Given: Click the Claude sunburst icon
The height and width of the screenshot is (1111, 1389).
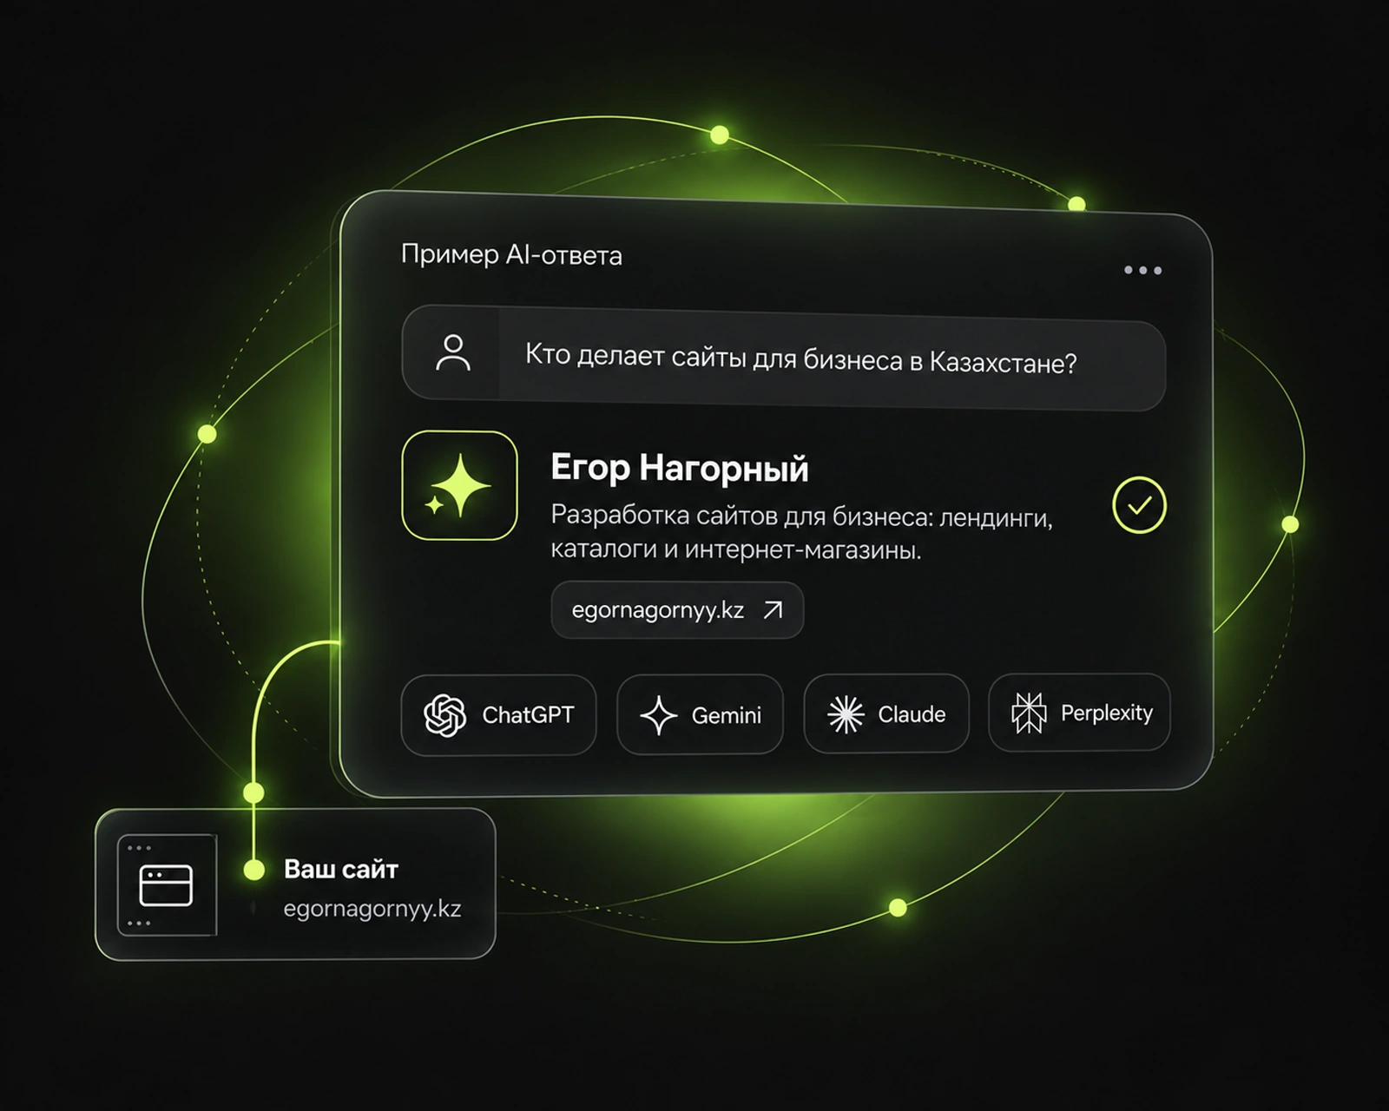Looking at the screenshot, I should (x=845, y=714).
